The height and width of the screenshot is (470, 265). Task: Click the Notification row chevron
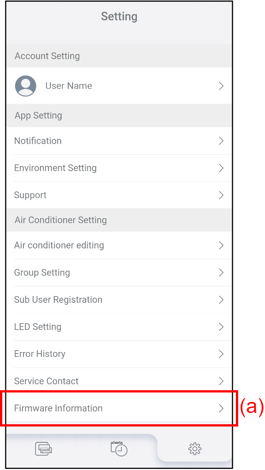(221, 141)
